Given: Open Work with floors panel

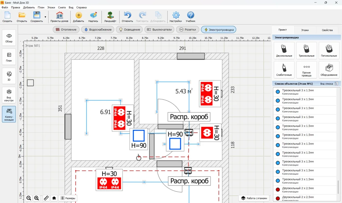Looking at the screenshot, I should click(254, 198).
